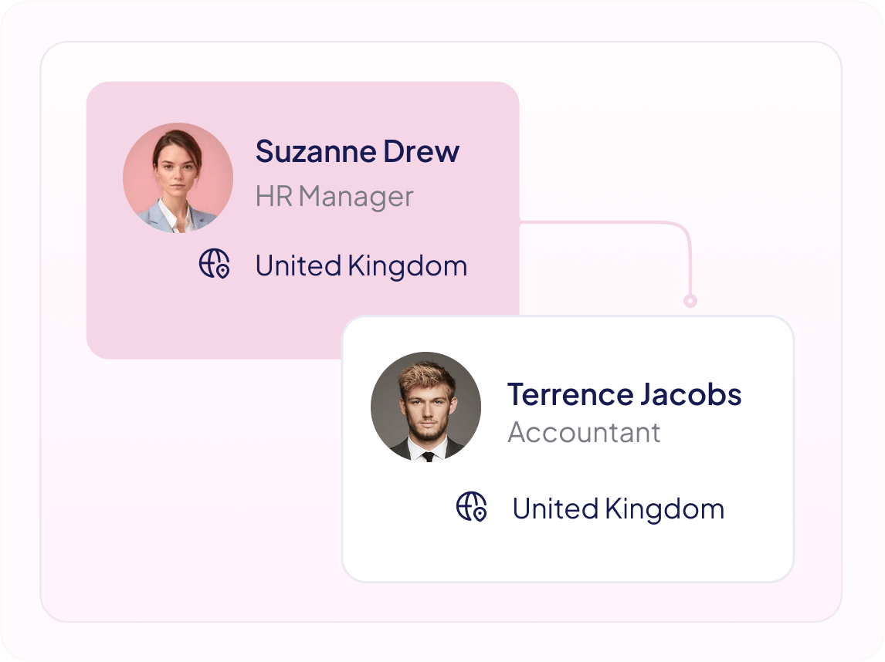Screen dimensions: 885x662
Task: Click the Accountant job title
Action: point(584,432)
